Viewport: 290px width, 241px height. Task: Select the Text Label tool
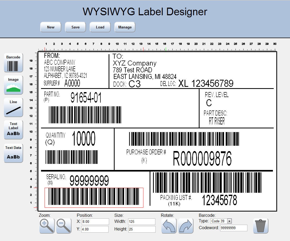[13, 130]
